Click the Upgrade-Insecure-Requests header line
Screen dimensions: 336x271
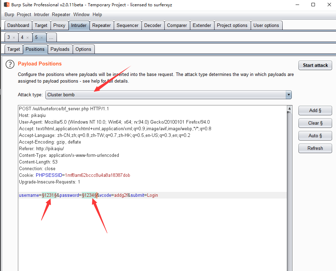pos(50,182)
